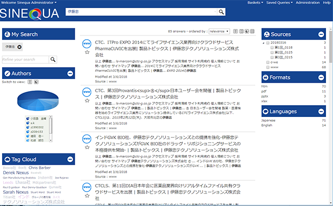Star the DIA日本年会 result
The height and width of the screenshot is (206, 333).
87,196
